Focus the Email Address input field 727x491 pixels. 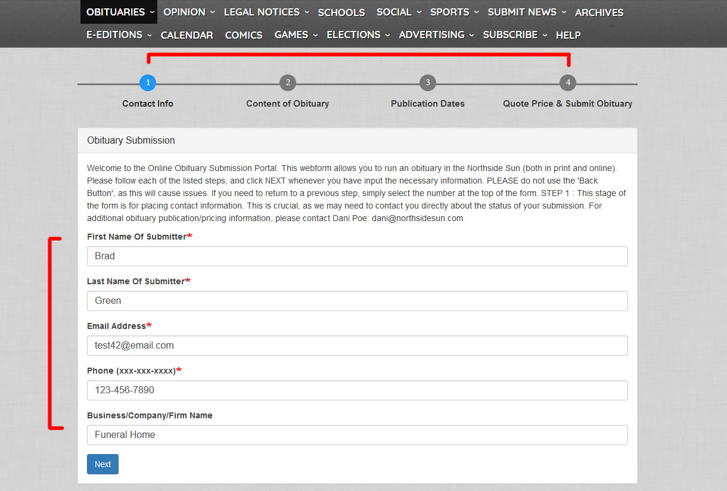coord(357,346)
